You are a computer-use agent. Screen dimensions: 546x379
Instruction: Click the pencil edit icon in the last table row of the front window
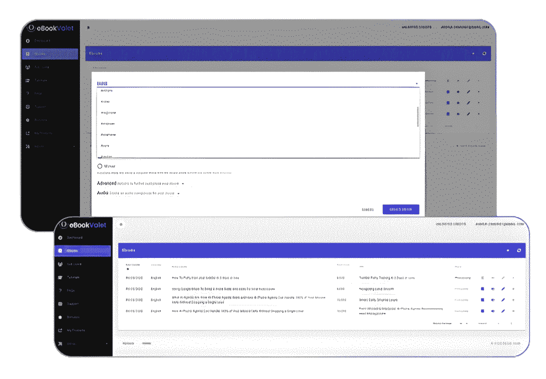click(x=503, y=311)
